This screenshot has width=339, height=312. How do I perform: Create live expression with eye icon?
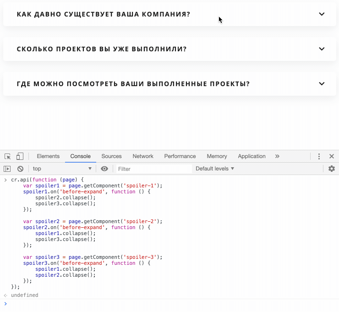point(104,169)
